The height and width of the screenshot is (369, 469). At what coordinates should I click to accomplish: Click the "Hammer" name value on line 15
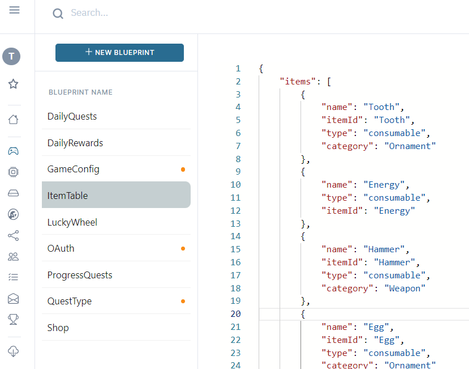384,249
